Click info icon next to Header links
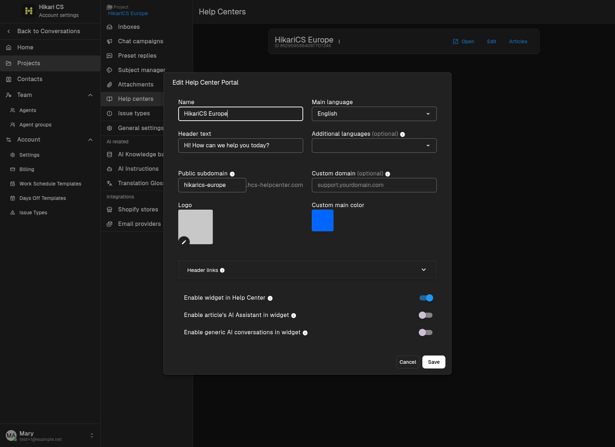This screenshot has height=447, width=615. point(222,271)
